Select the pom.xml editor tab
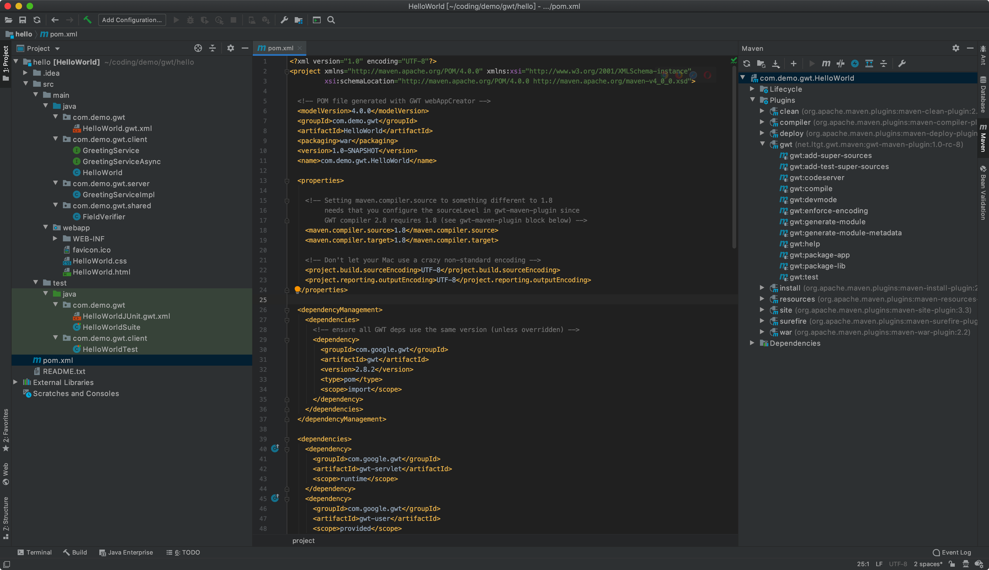This screenshot has height=570, width=989. coord(280,48)
